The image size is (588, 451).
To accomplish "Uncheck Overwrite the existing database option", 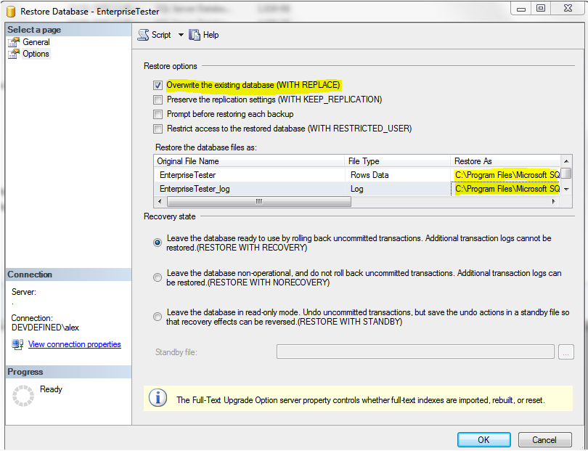I will [158, 85].
